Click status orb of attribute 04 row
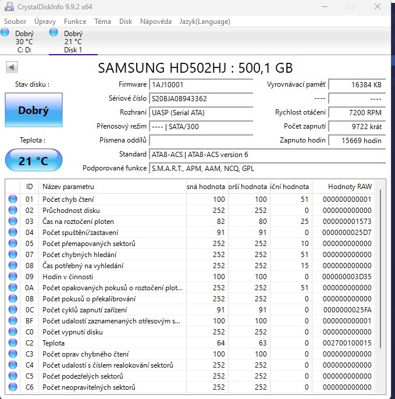This screenshot has width=395, height=399. 13,232
